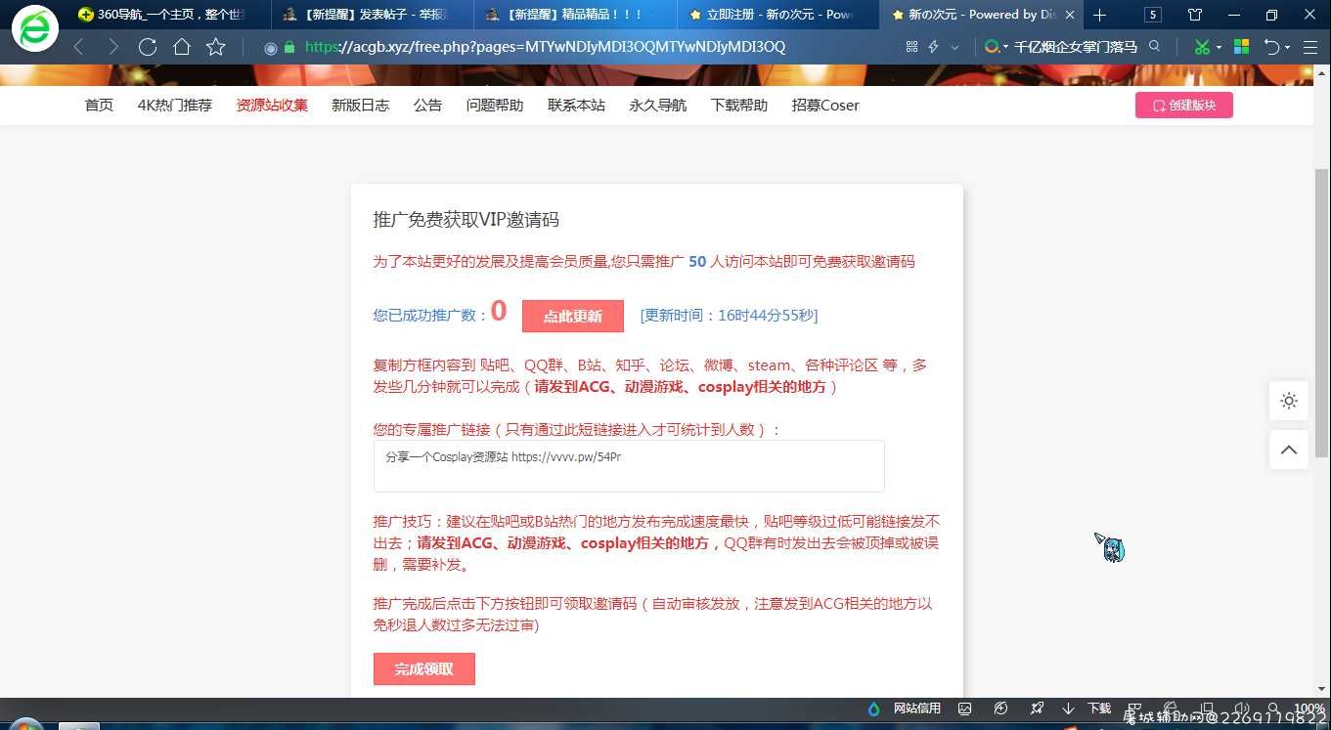The width and height of the screenshot is (1331, 730).
Task: Click the undo closed tab icon
Action: (x=1271, y=47)
